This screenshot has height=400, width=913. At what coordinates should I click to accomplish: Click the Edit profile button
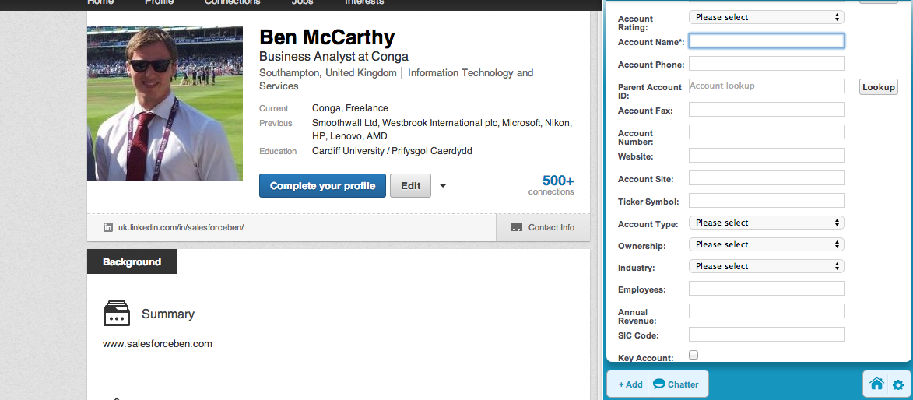coord(410,186)
